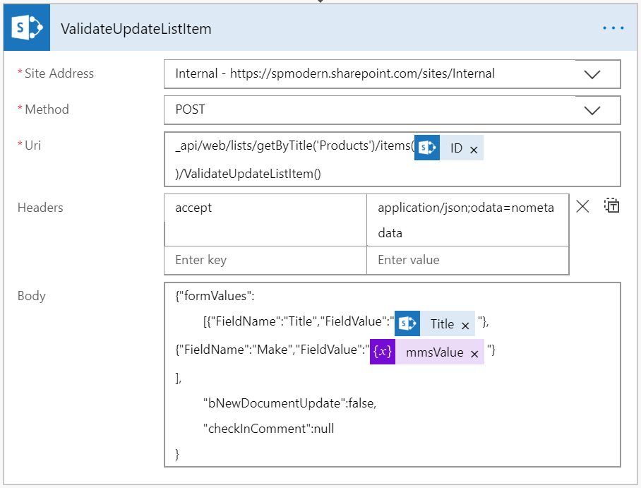Select the POST method field
Screen dimensions: 641x488
click(x=392, y=110)
